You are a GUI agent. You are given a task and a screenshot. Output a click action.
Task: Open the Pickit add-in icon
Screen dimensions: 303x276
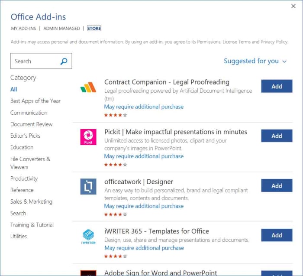click(88, 137)
